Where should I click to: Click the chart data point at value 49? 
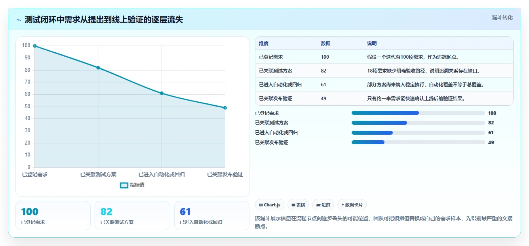click(225, 108)
